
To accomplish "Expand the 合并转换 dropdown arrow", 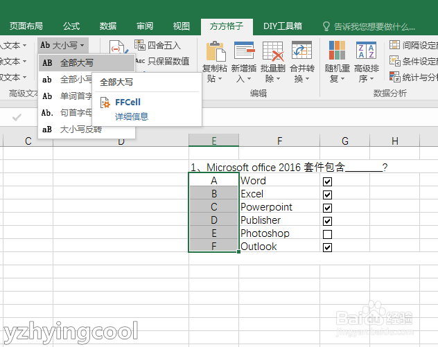I will pos(307,79).
